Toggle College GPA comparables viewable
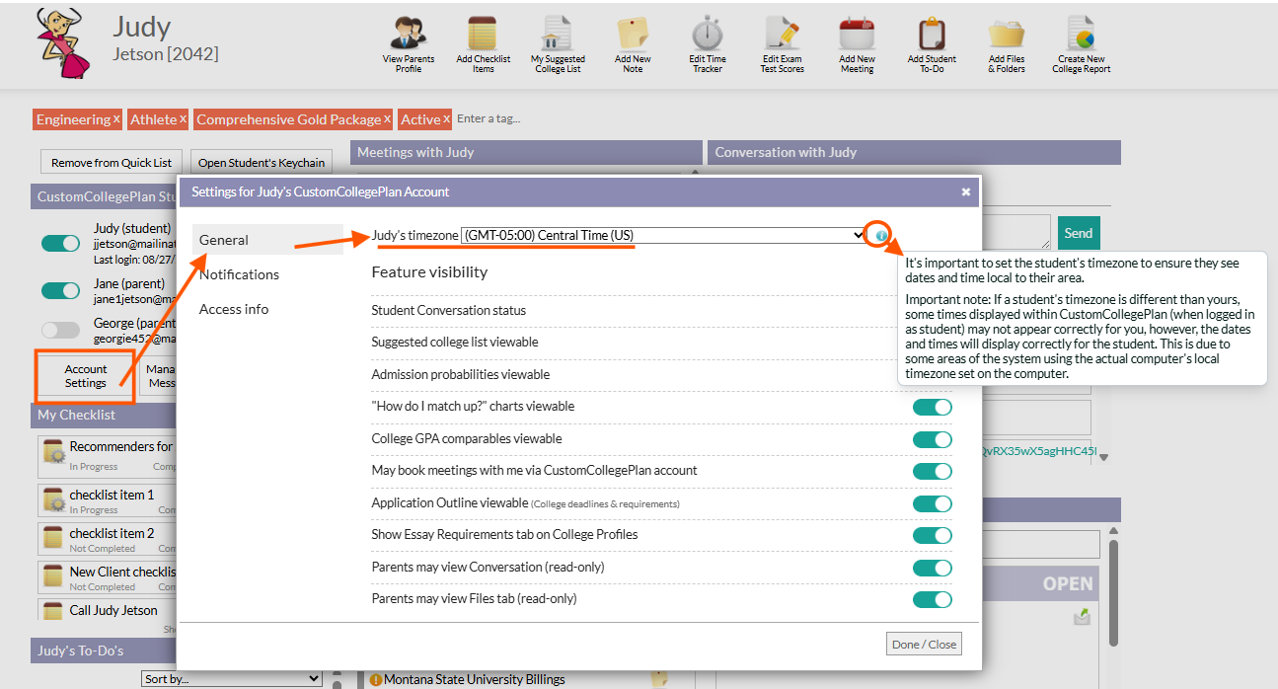Screen dimensions: 1278x689 pos(933,439)
